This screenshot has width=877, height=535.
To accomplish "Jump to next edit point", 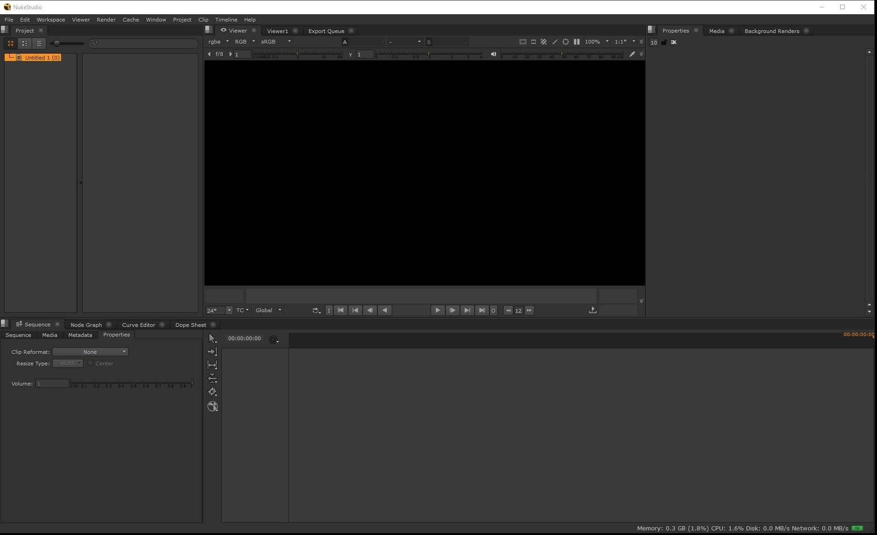I will pos(467,310).
